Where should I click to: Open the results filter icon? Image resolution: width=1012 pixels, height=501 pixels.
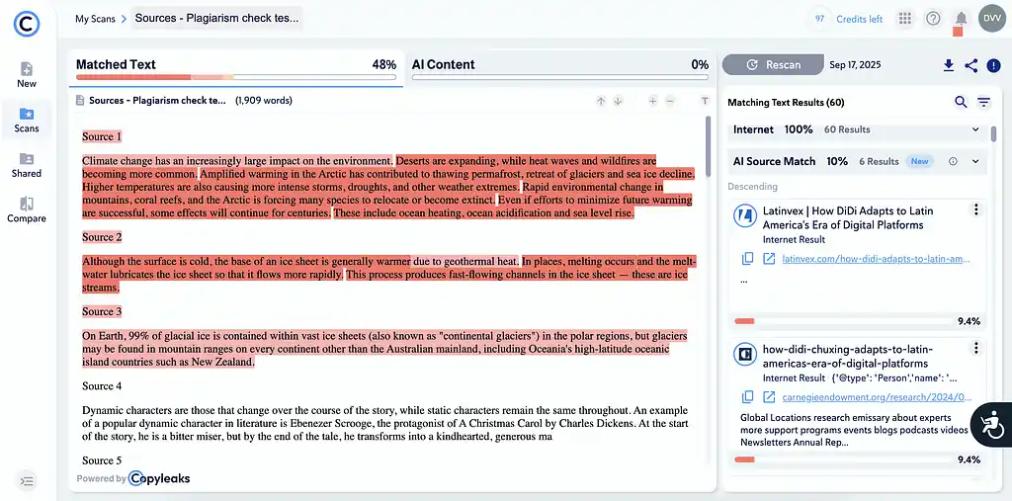tap(984, 102)
